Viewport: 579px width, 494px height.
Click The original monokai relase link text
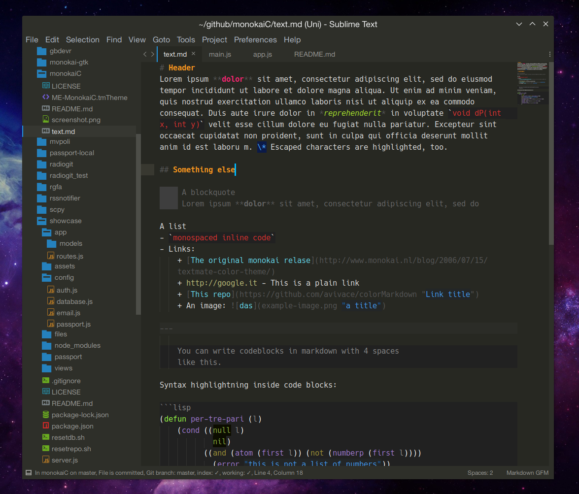point(250,260)
